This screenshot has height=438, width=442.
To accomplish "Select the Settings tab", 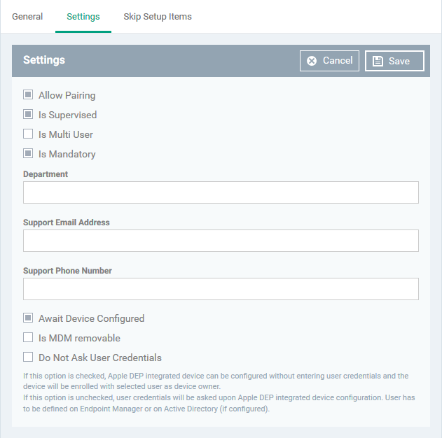I will (x=83, y=17).
